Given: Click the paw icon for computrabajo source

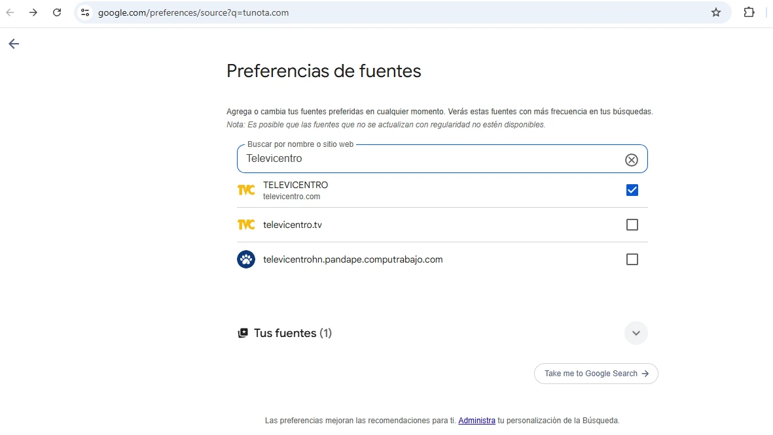Looking at the screenshot, I should 246,259.
